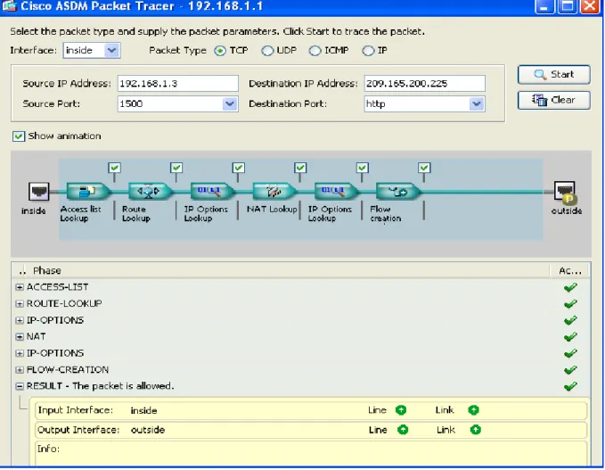
Task: Click Input Interface Link status icon
Action: [473, 410]
